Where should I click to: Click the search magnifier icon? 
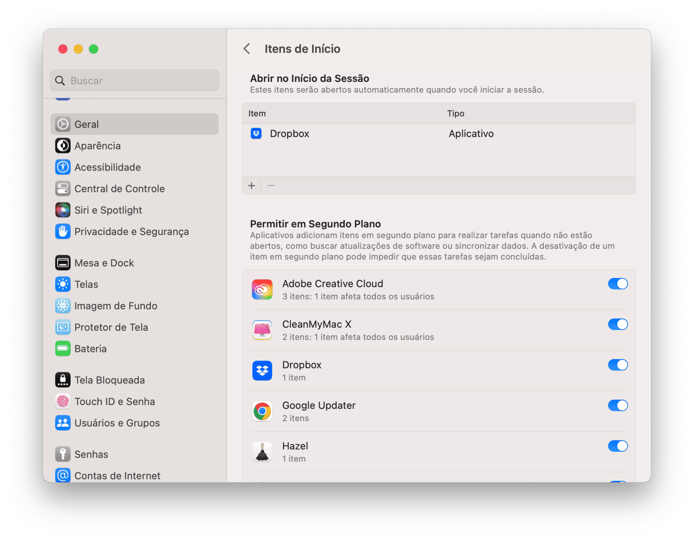pyautogui.click(x=60, y=81)
